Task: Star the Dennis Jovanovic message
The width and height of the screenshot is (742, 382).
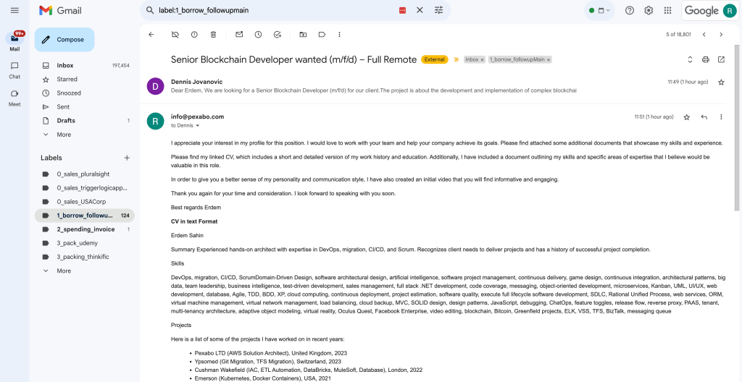Action: pyautogui.click(x=721, y=82)
